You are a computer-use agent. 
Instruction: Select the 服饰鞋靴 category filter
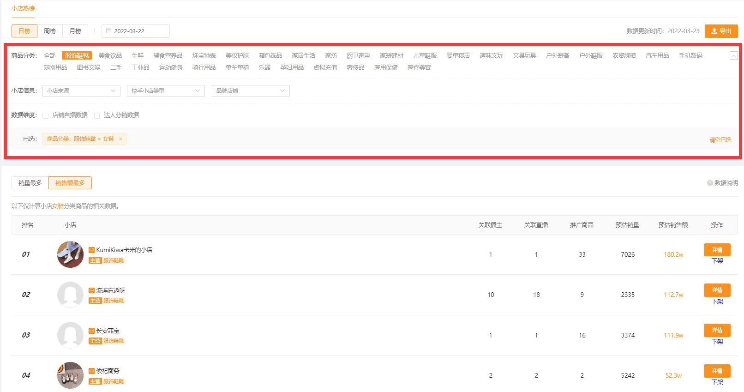(77, 55)
